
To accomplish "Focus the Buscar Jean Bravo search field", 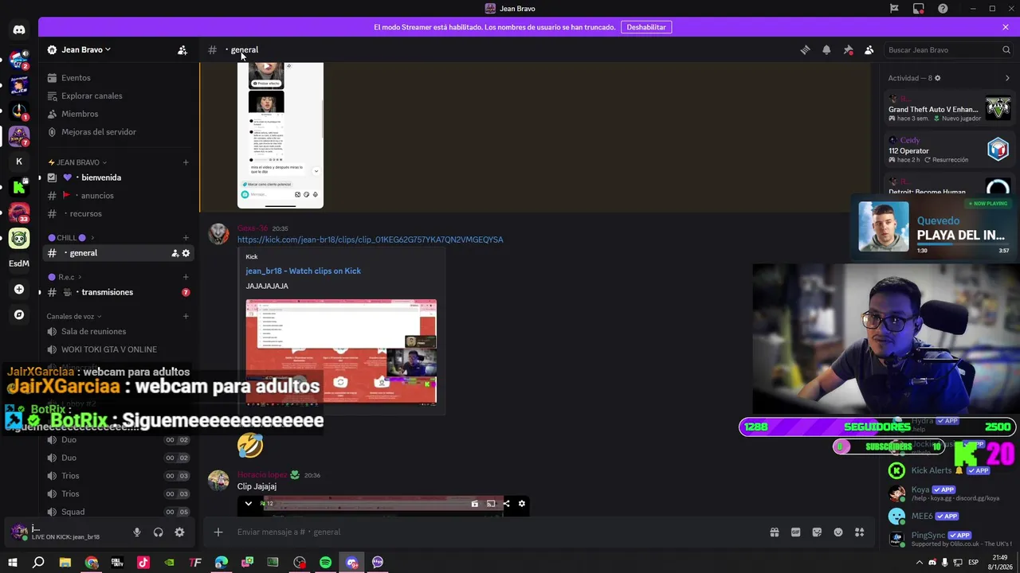I will (x=948, y=49).
